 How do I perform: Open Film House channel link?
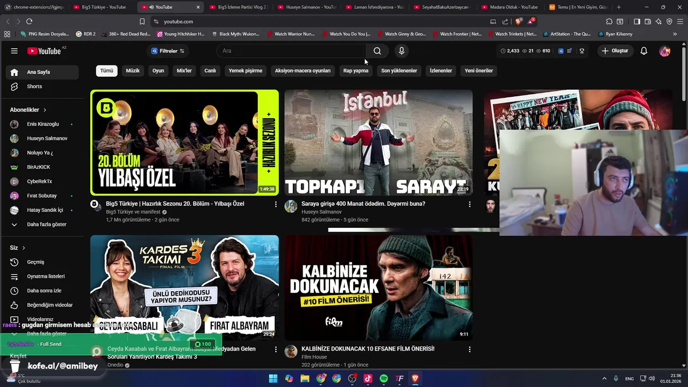click(314, 357)
